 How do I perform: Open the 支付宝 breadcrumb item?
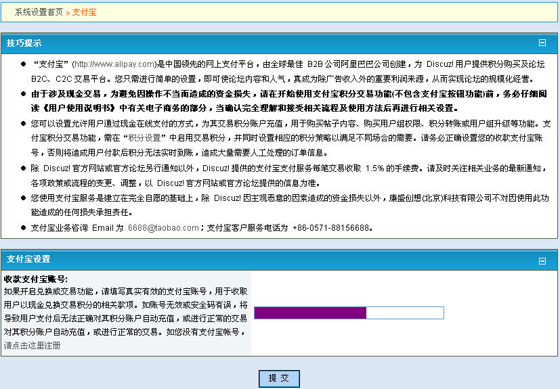coord(84,12)
